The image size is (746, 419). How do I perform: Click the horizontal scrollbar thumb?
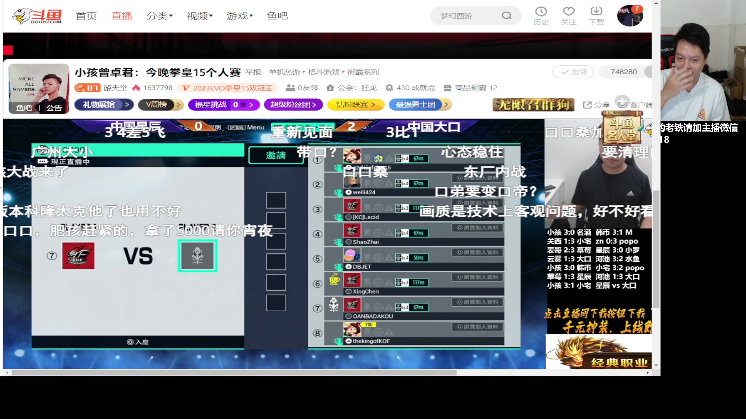234,373
